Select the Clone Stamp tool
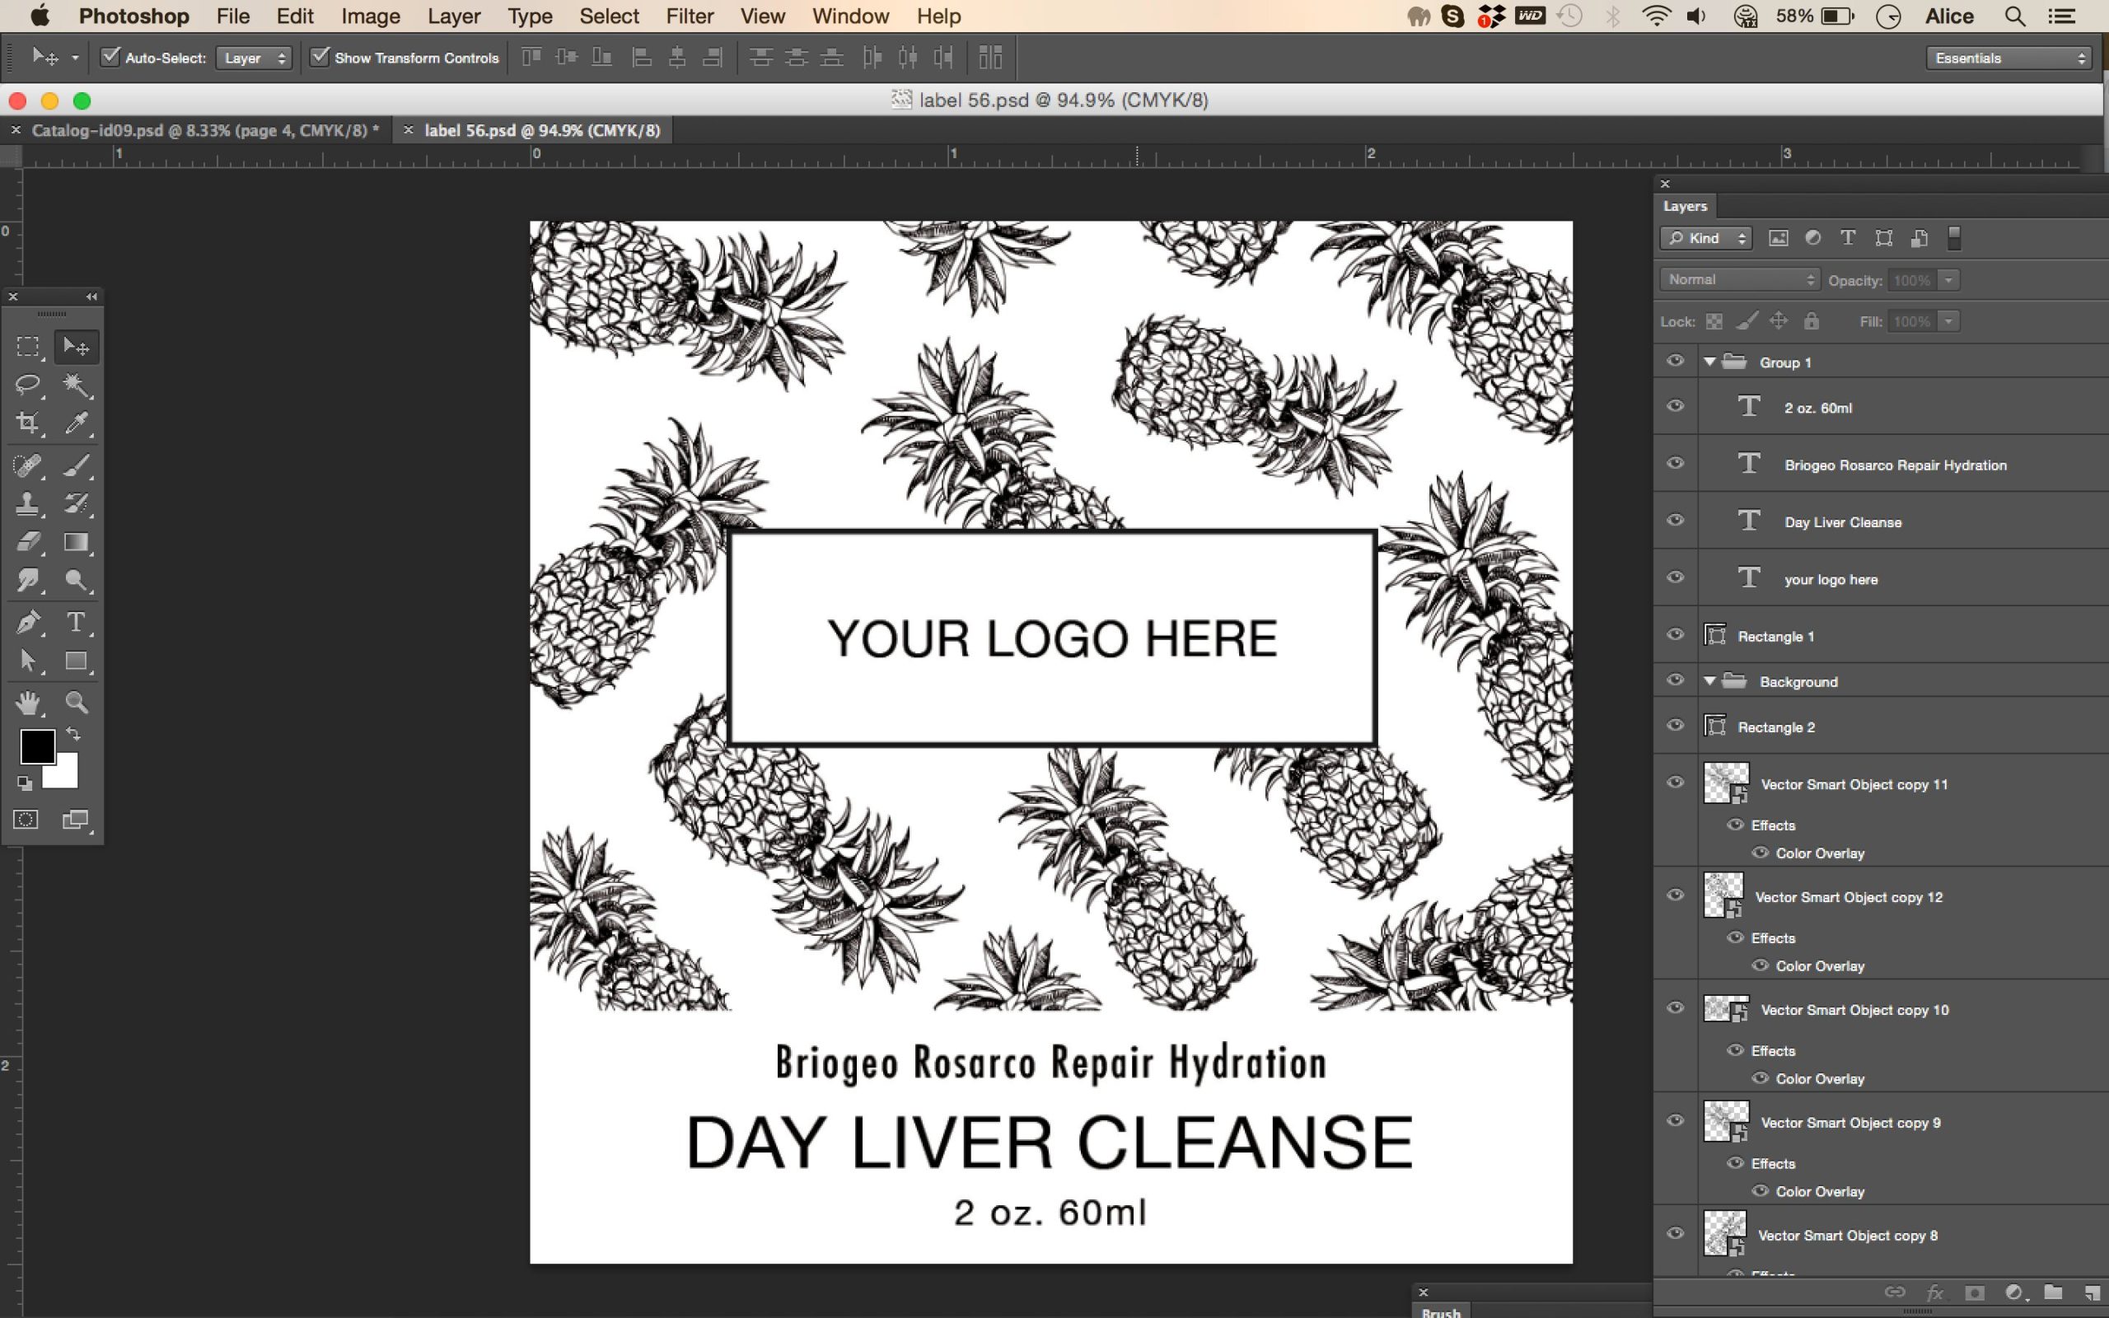The width and height of the screenshot is (2109, 1318). coord(28,504)
